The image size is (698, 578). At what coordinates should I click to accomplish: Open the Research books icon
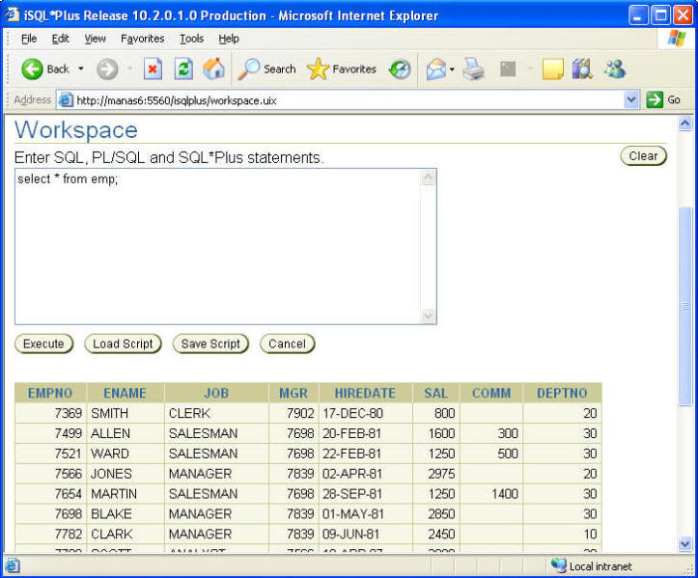pyautogui.click(x=582, y=69)
